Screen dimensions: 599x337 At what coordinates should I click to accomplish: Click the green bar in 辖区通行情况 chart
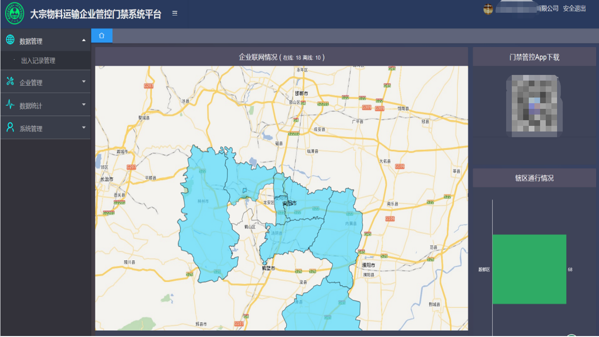[x=529, y=269]
